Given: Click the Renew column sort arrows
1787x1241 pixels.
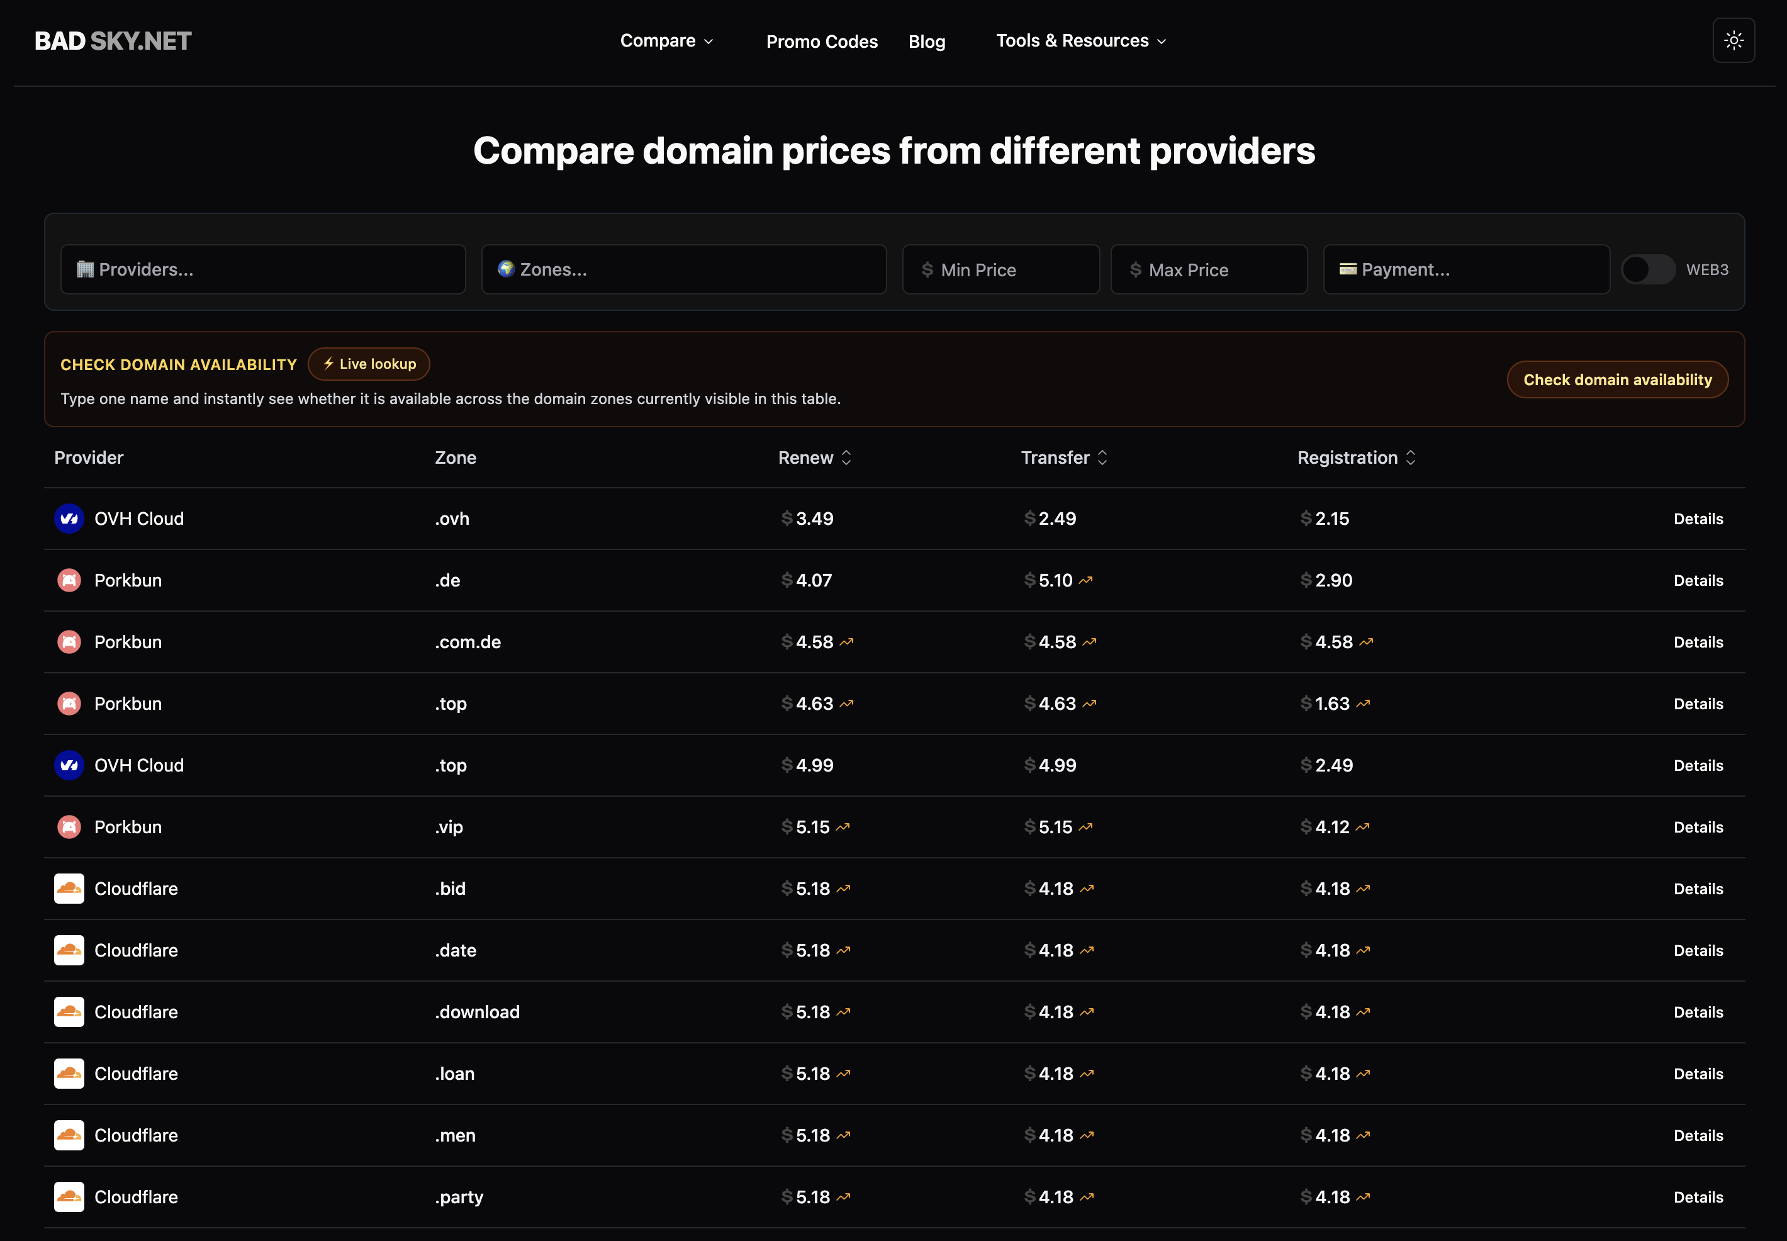Looking at the screenshot, I should [846, 458].
